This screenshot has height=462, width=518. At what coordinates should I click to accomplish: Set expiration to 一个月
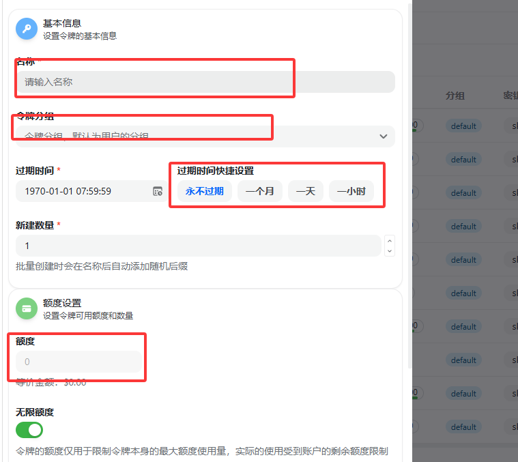tap(259, 191)
